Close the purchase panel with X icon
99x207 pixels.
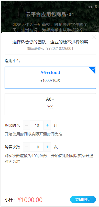(x=94, y=37)
